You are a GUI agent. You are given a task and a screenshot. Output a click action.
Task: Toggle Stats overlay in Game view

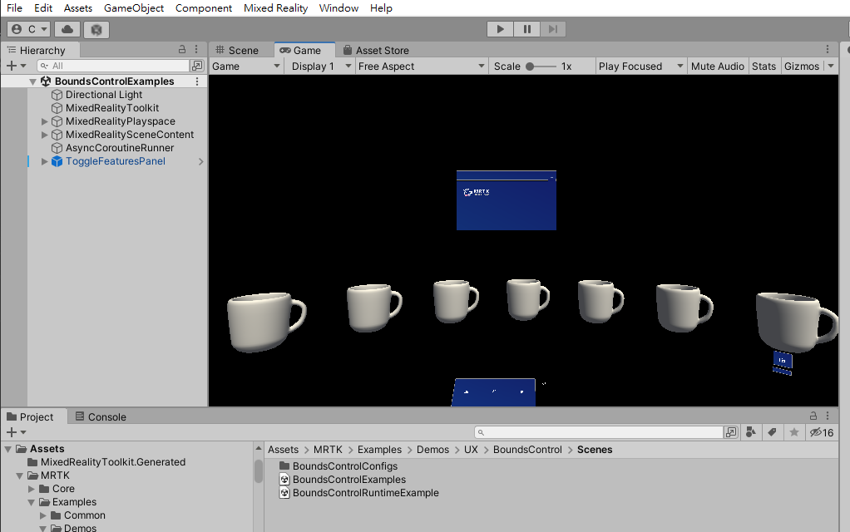[764, 66]
